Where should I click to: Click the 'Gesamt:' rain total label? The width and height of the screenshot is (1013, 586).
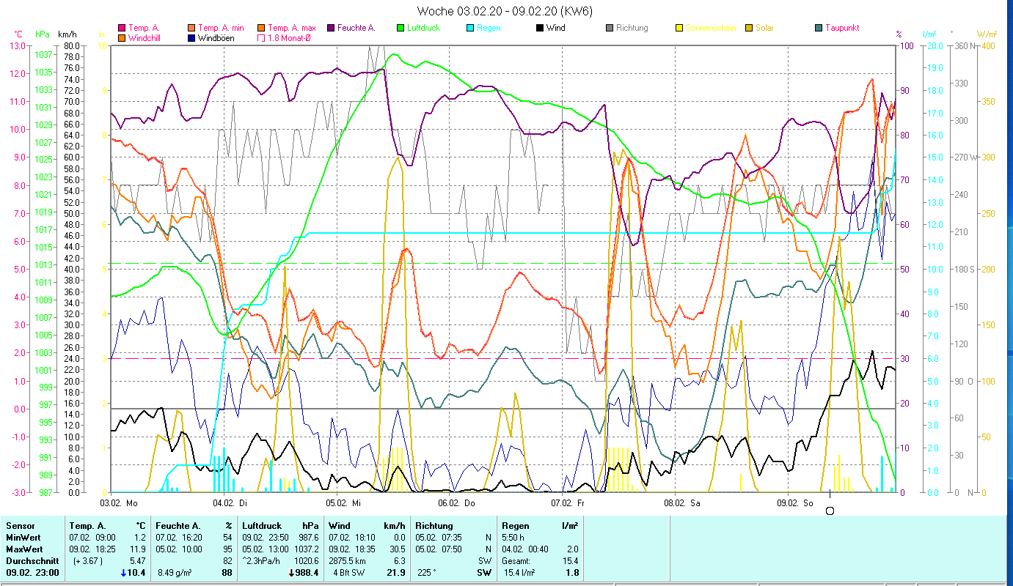[x=516, y=561]
